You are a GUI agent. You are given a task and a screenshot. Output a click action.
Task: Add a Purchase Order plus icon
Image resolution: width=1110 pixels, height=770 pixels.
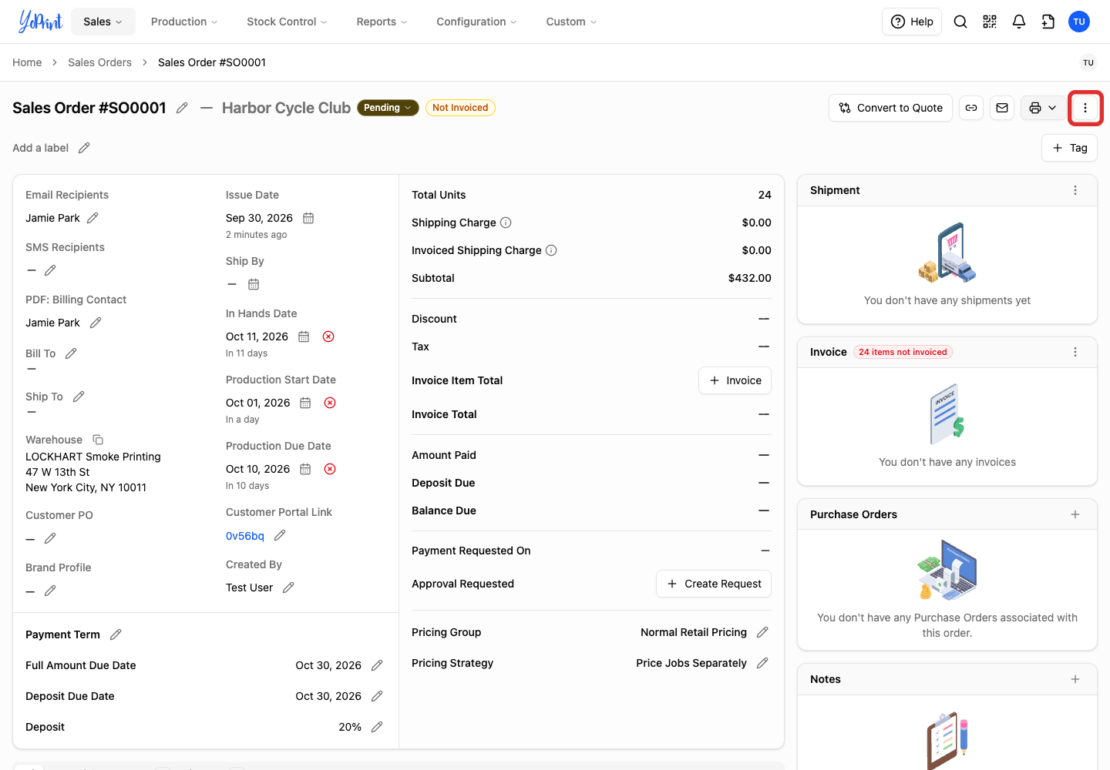point(1075,514)
